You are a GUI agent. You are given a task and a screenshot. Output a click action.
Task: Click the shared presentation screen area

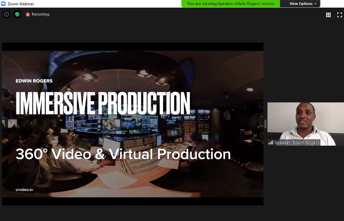pos(133,124)
